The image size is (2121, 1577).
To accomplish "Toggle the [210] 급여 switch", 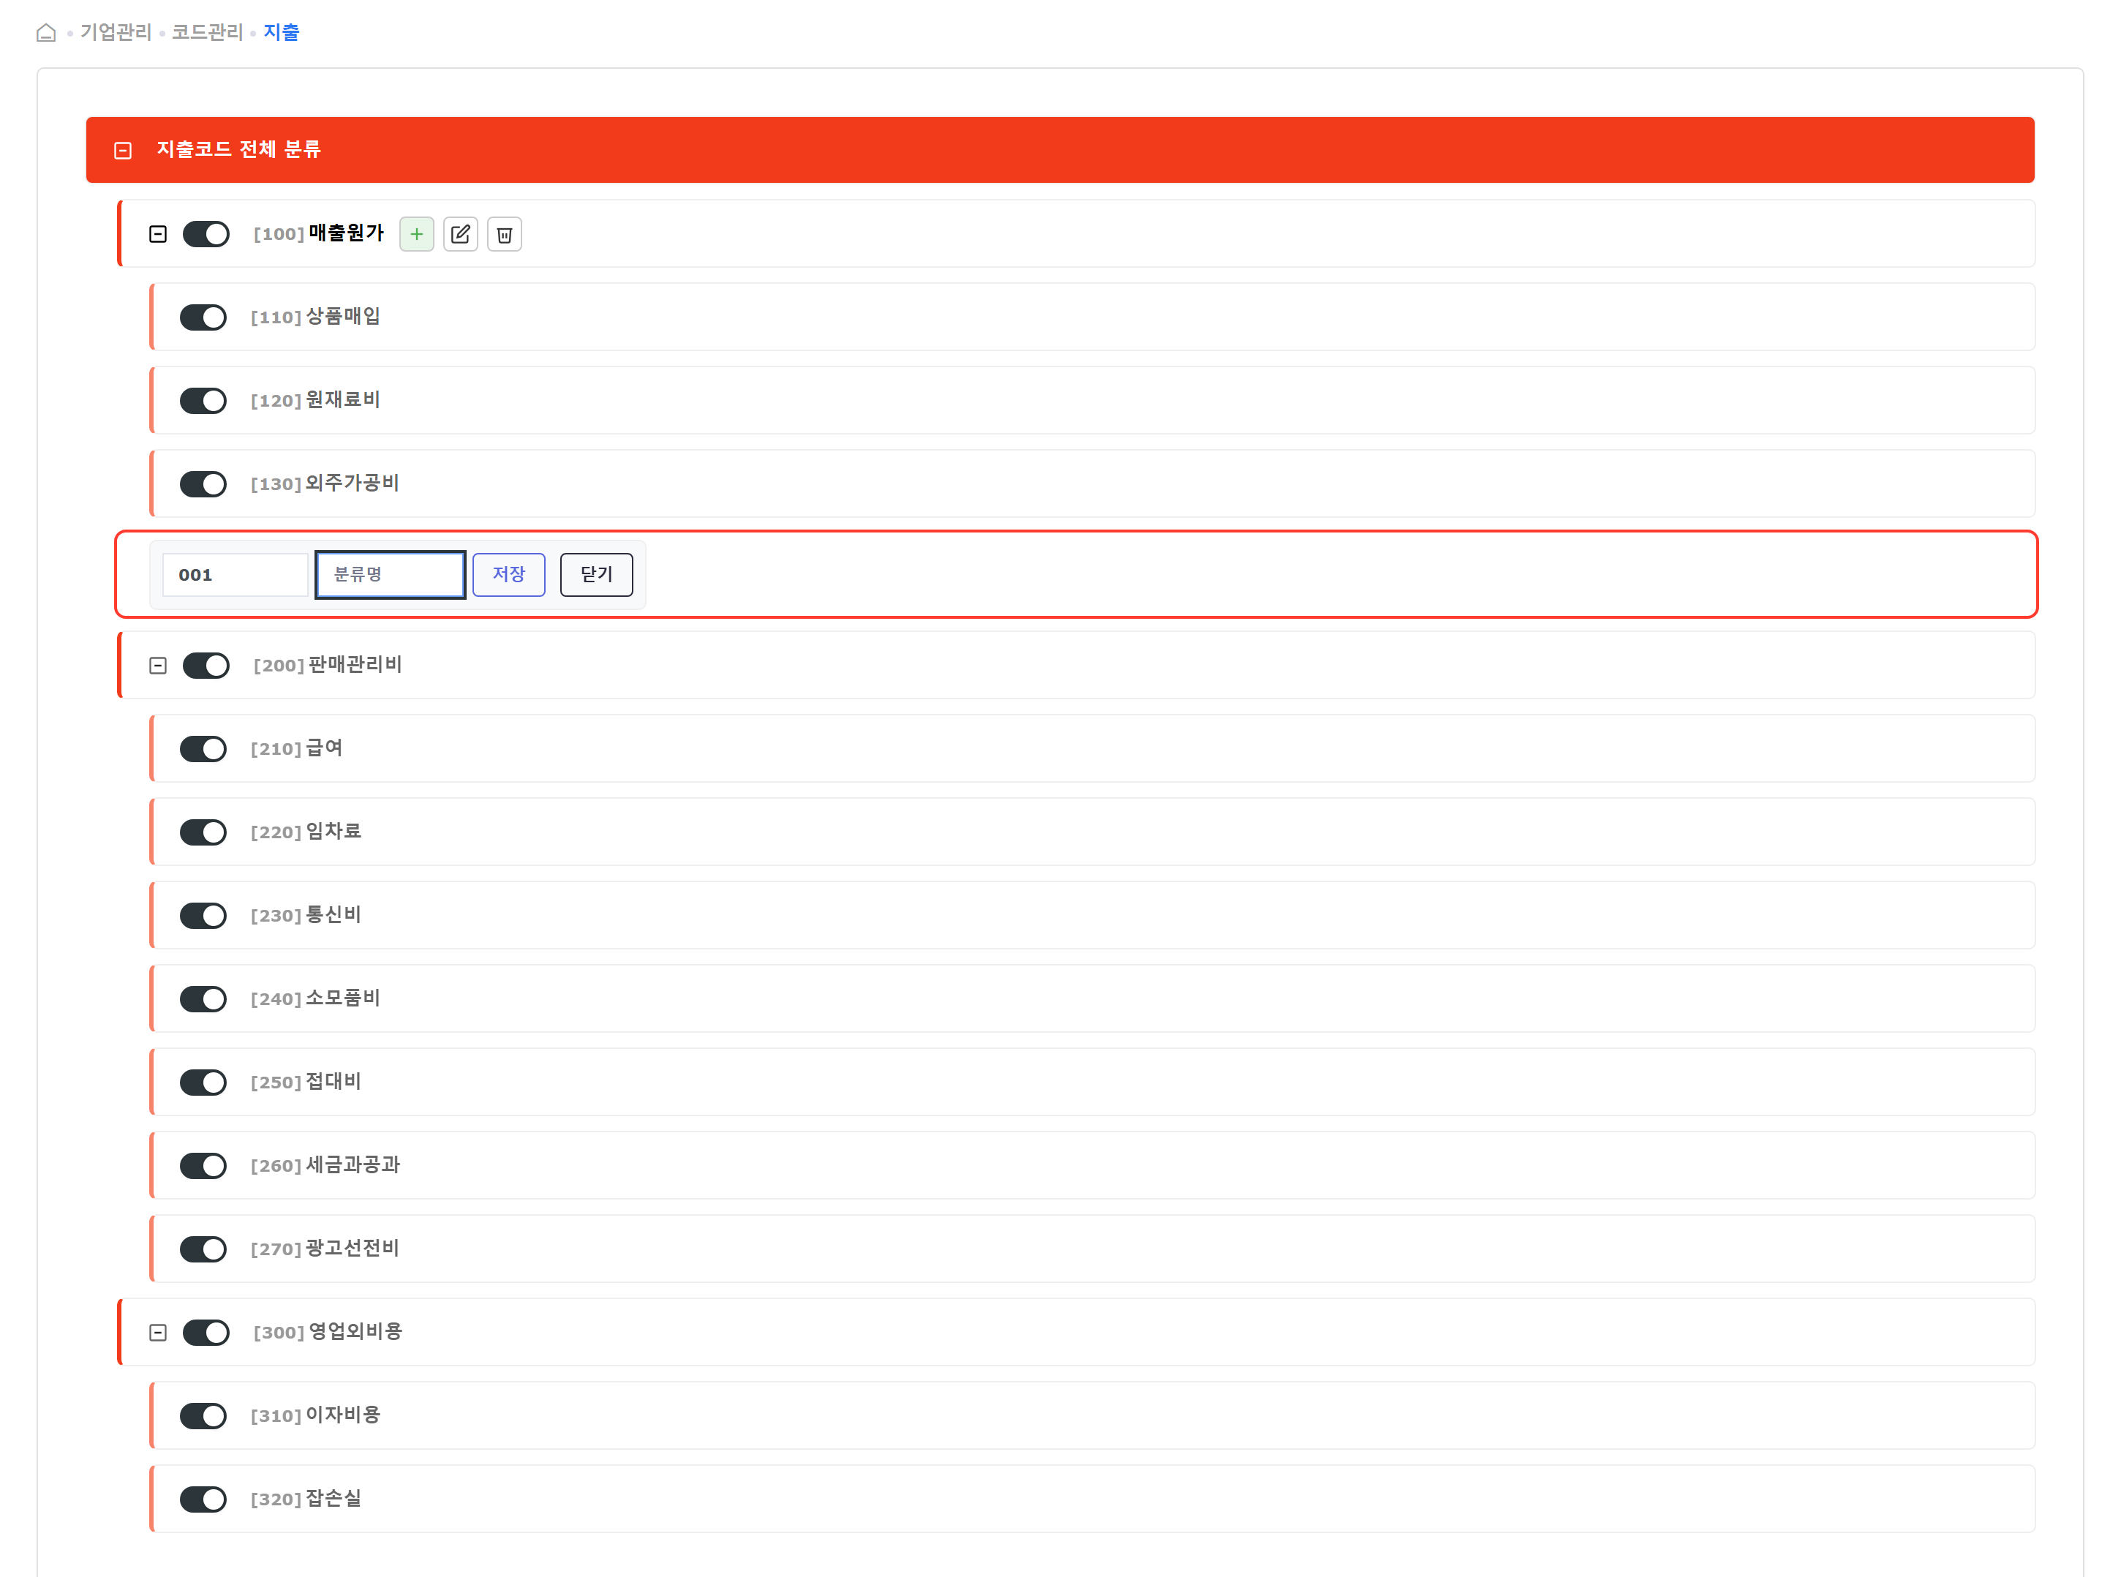I will pos(203,748).
